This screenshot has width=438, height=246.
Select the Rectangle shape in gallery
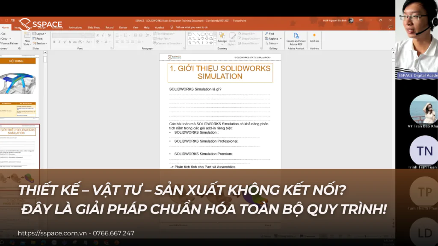click(x=202, y=34)
